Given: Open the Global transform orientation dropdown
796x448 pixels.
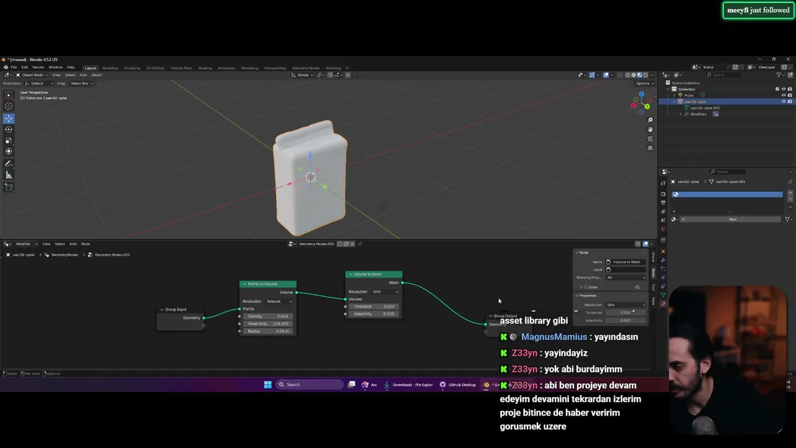Looking at the screenshot, I should click(302, 75).
